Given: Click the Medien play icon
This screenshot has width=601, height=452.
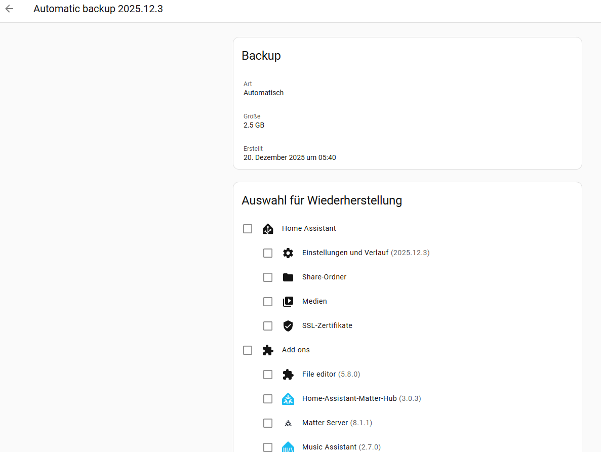Looking at the screenshot, I should click(288, 302).
